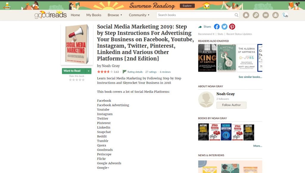The height and width of the screenshot is (173, 305).
Task: Go to the Home page
Action: [75, 15]
